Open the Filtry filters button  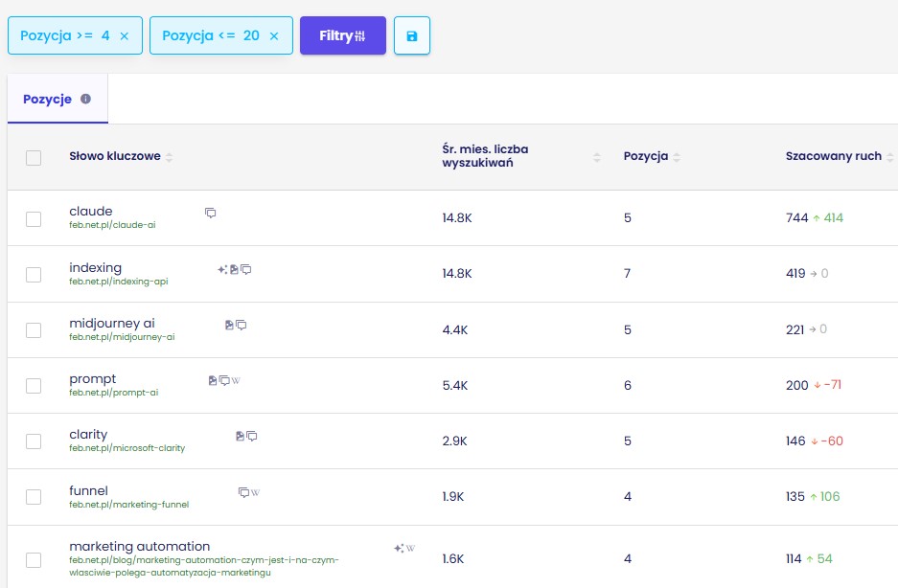[x=342, y=35]
